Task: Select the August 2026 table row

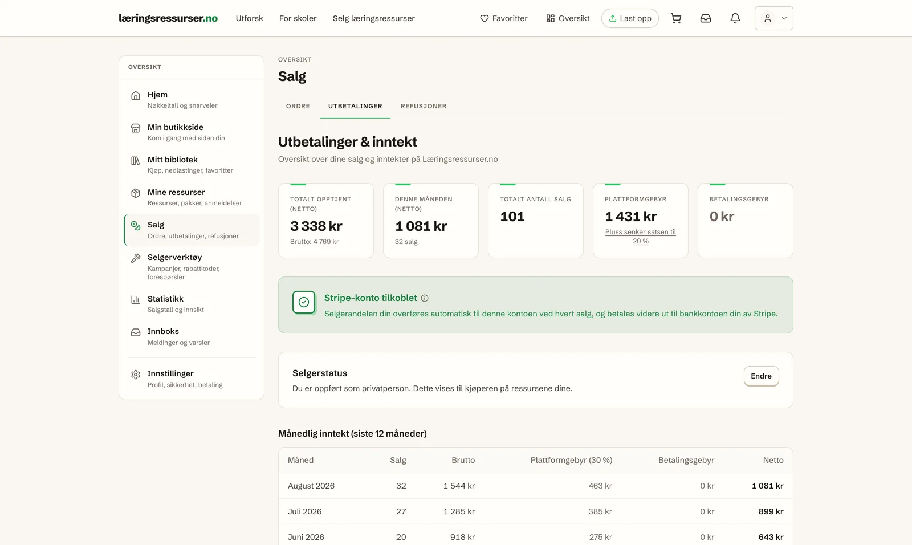Action: click(x=536, y=486)
